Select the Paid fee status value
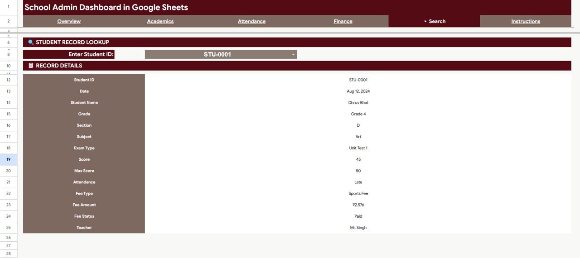 (x=358, y=216)
